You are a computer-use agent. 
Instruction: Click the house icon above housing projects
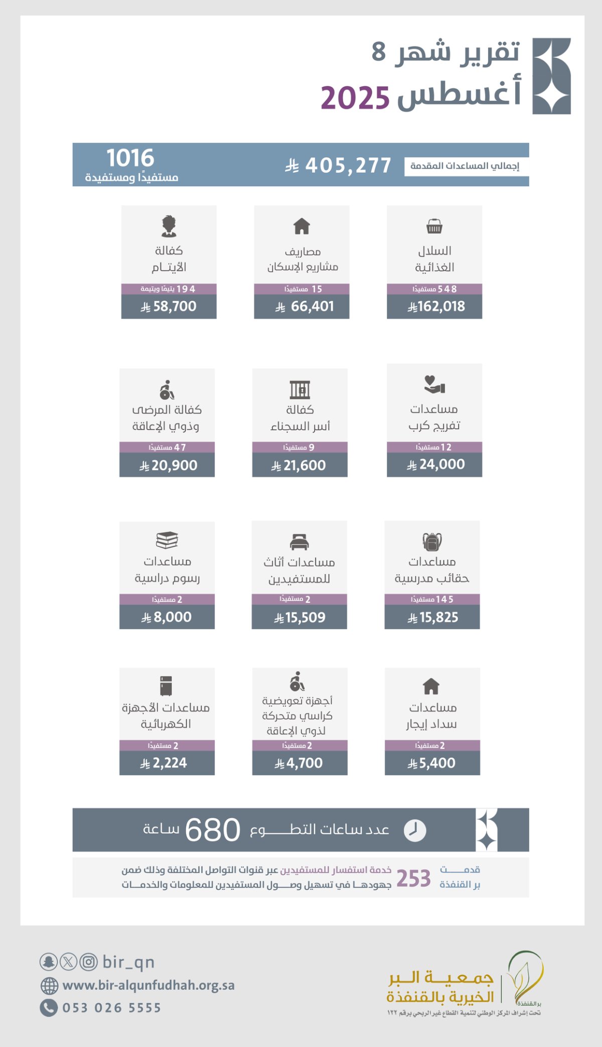302,226
